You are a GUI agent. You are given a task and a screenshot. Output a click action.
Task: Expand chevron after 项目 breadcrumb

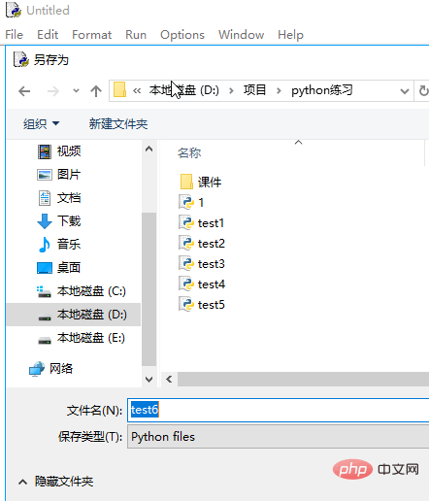[279, 91]
